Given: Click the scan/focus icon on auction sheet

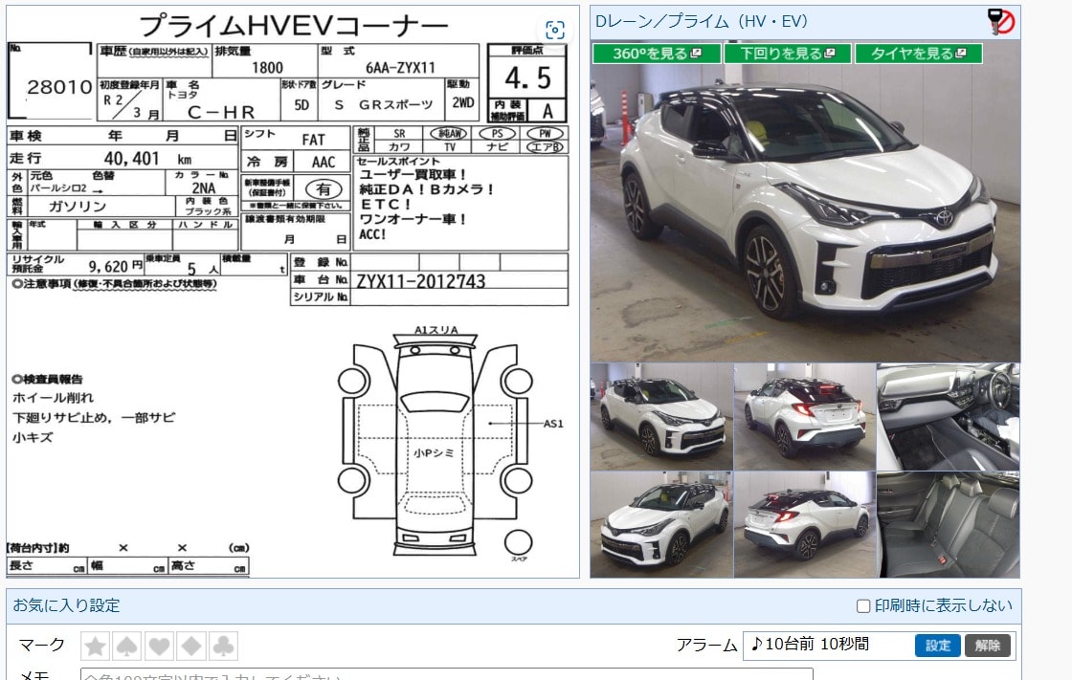Looking at the screenshot, I should tap(555, 30).
